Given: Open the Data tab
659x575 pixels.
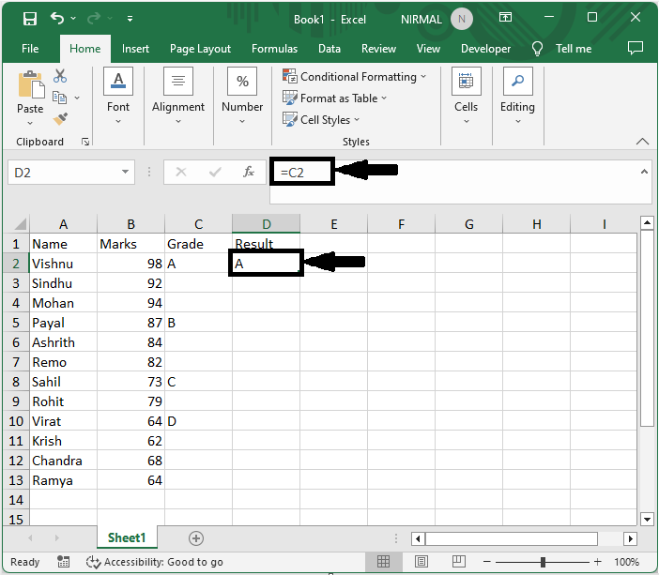Looking at the screenshot, I should tap(329, 49).
